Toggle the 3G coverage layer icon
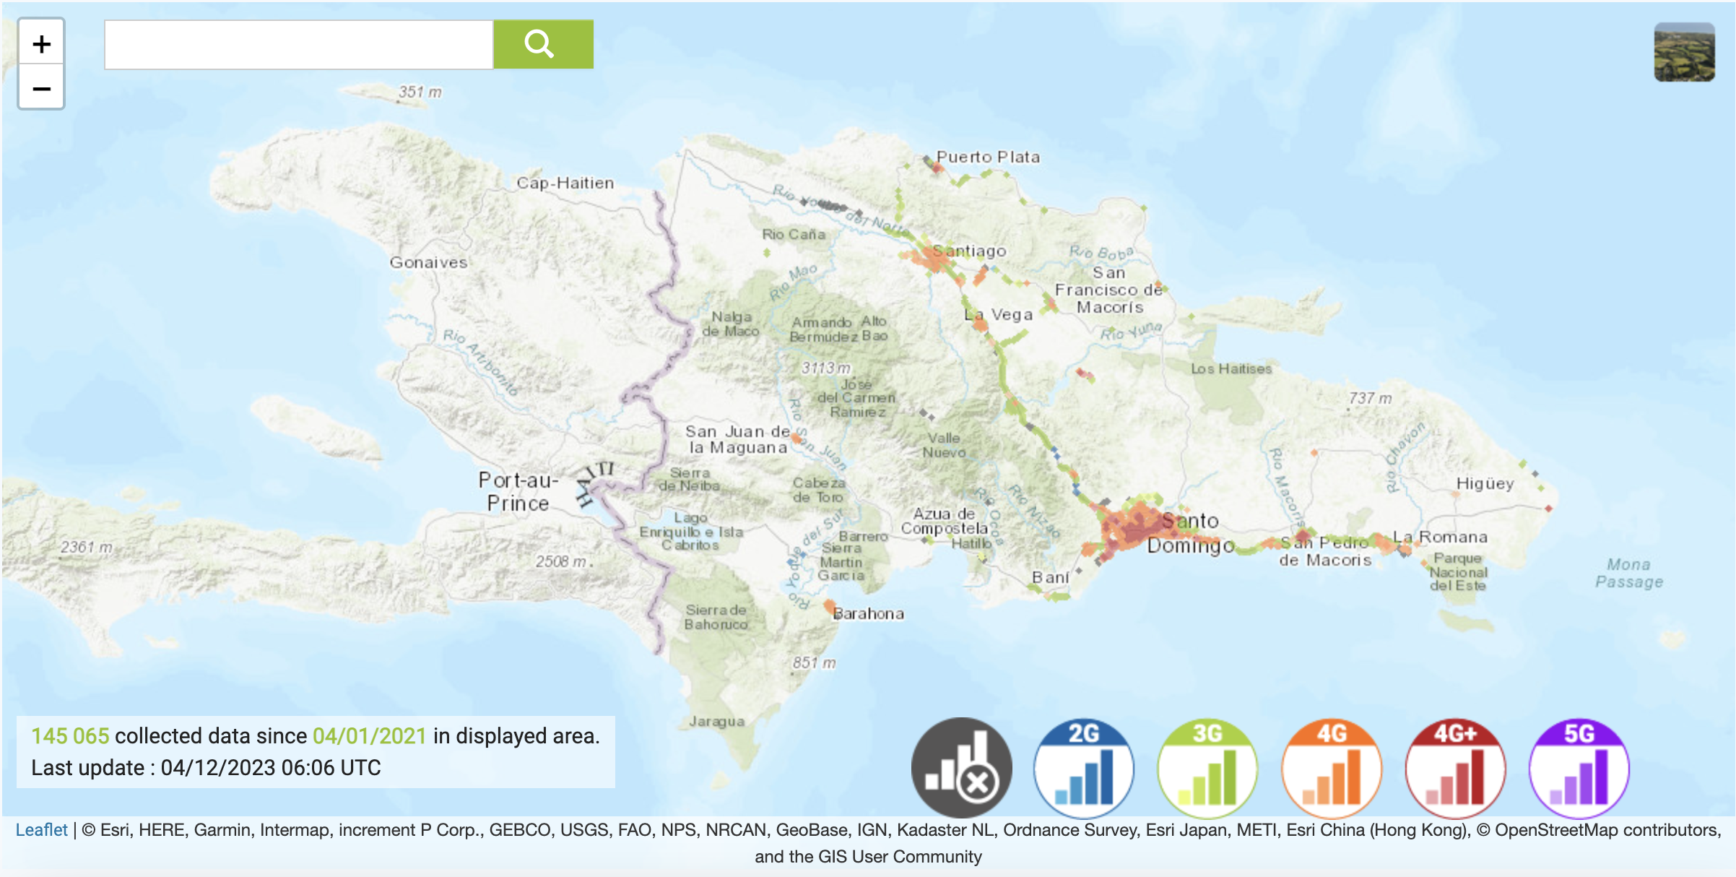 coord(1207,767)
